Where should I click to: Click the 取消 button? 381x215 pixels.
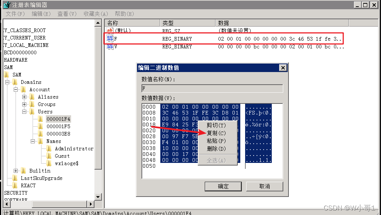[265, 187]
